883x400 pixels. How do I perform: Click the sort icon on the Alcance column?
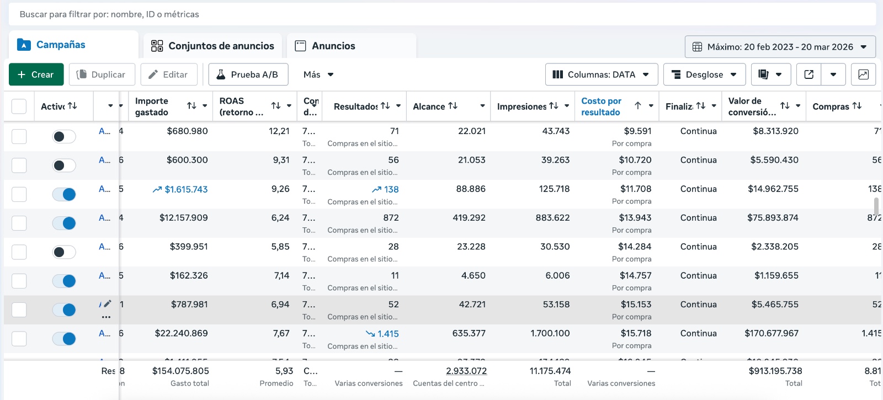point(453,106)
